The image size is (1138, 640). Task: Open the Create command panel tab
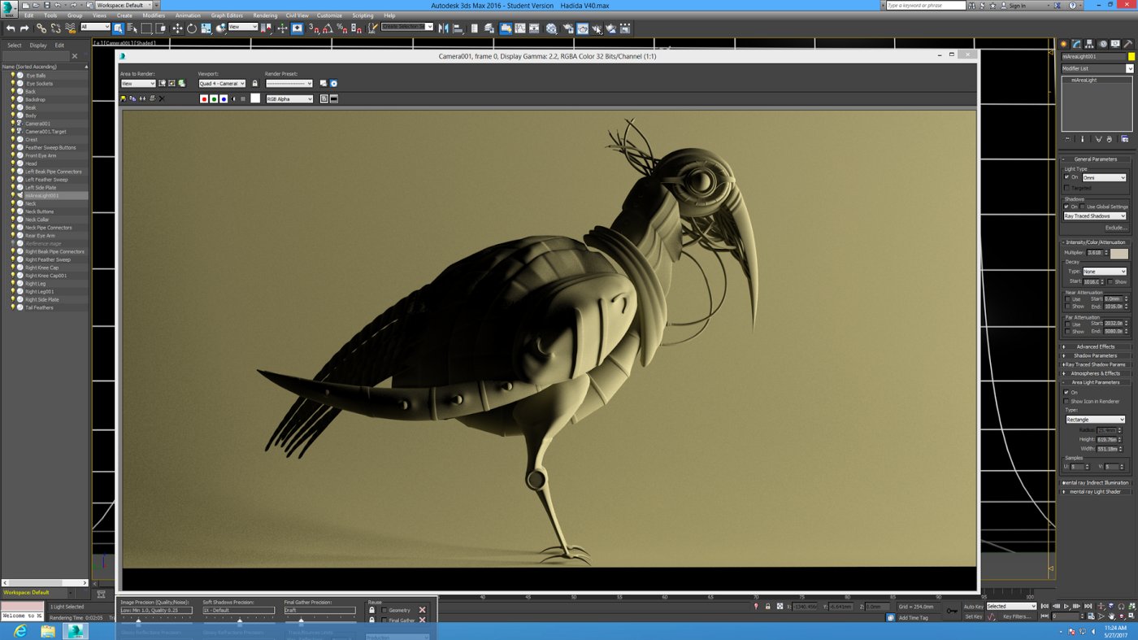(1063, 44)
